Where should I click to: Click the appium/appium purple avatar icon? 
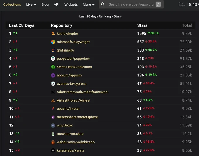click(53, 75)
